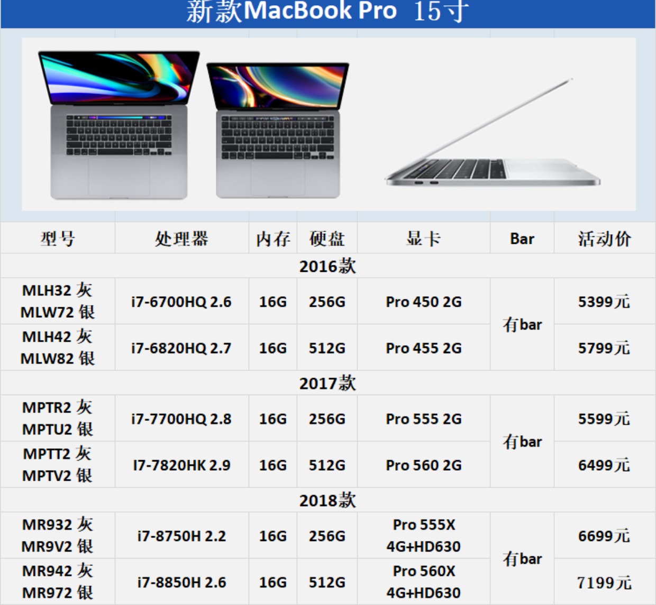Click the 7199元 price
Screen dimensions: 656x605
[604, 583]
